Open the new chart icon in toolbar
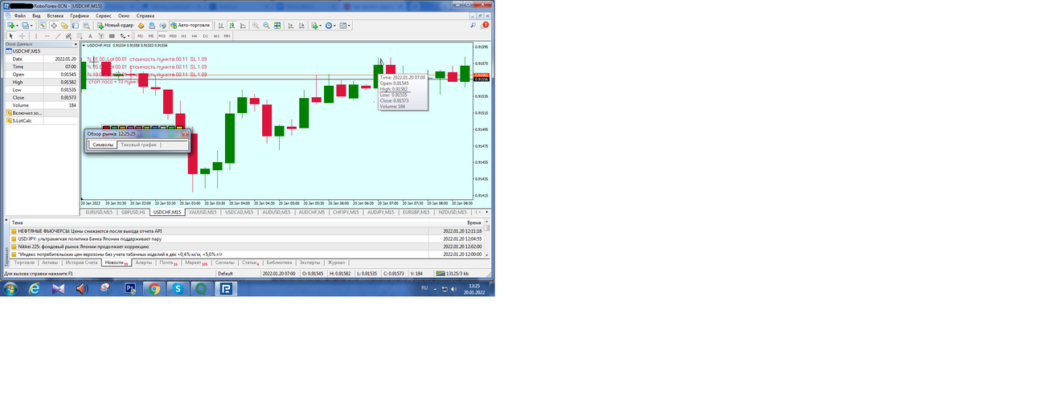This screenshot has height=403, width=1037. pos(10,26)
